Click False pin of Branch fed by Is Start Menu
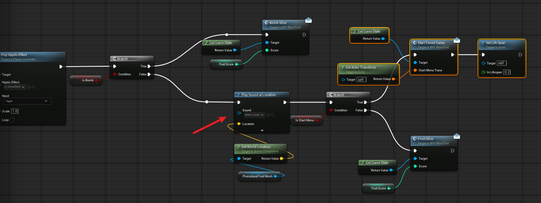 coord(365,110)
